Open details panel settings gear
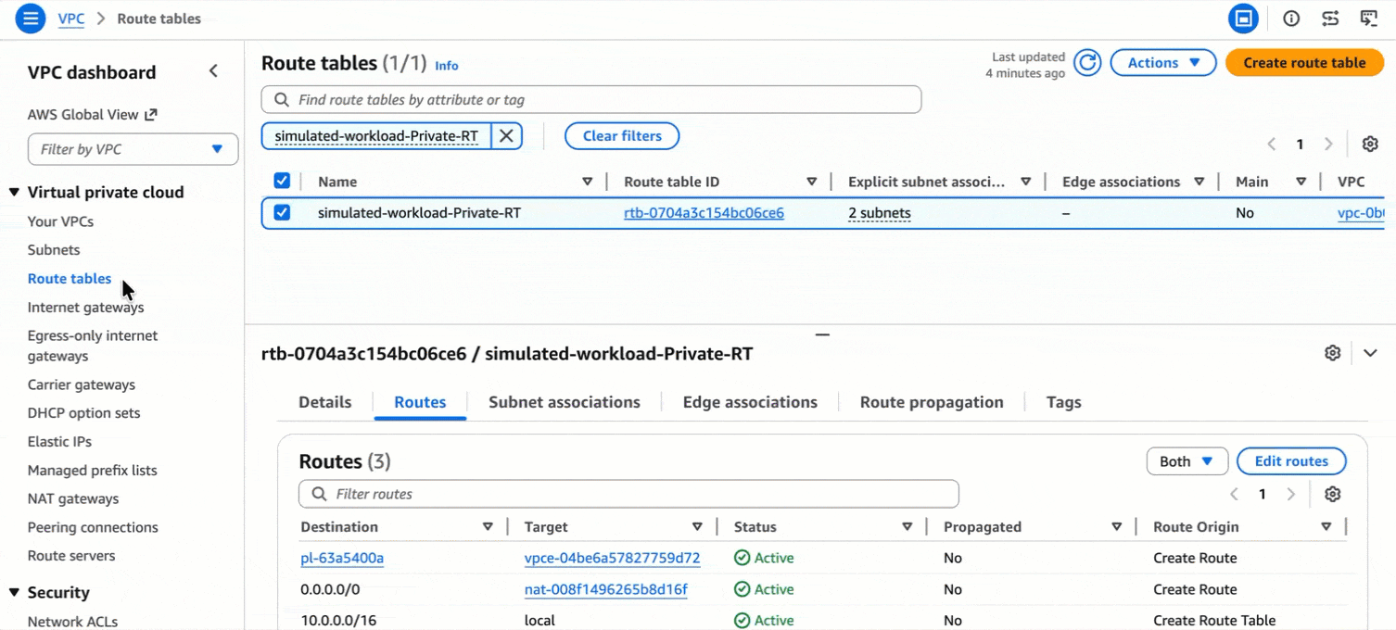Viewport: 1396px width, 630px height. 1333,353
